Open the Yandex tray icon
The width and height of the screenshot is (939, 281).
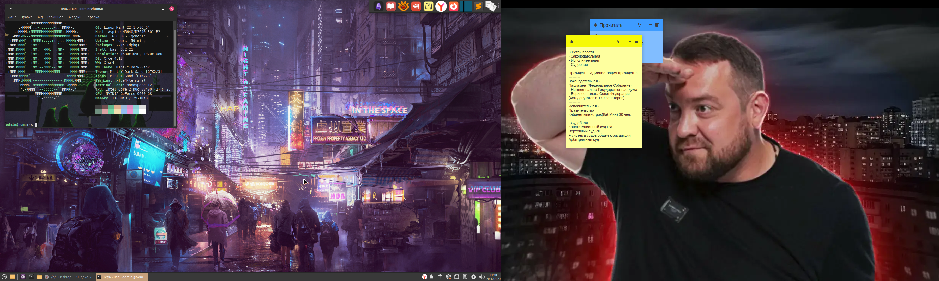(424, 277)
